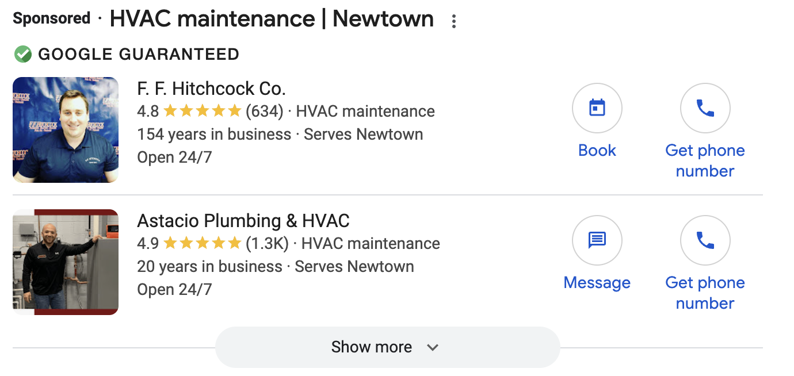The height and width of the screenshot is (376, 794).
Task: Click Astacio Plumbing photo thumbnail
Action: pyautogui.click(x=66, y=262)
